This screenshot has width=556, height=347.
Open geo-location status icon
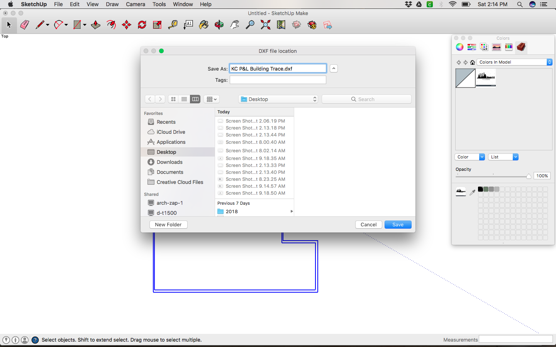pos(6,340)
